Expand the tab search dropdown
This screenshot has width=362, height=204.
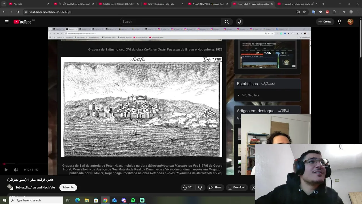click(4, 4)
